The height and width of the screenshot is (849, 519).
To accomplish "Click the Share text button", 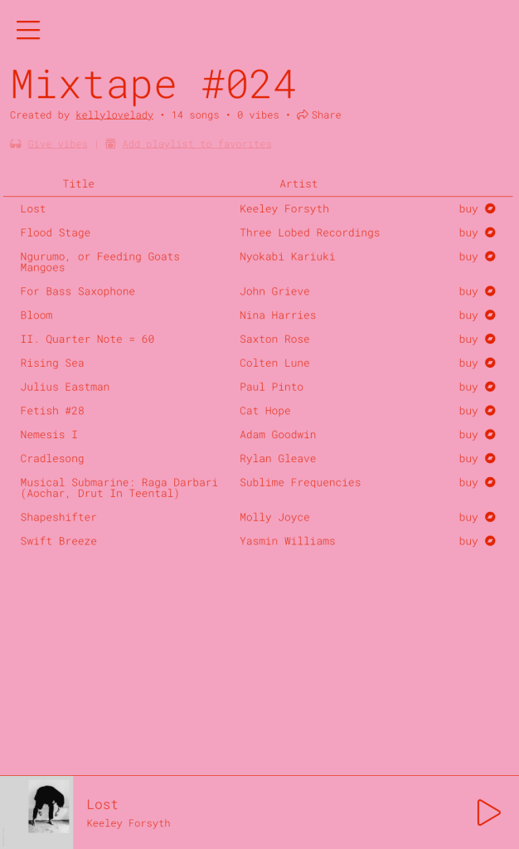I will tap(327, 115).
